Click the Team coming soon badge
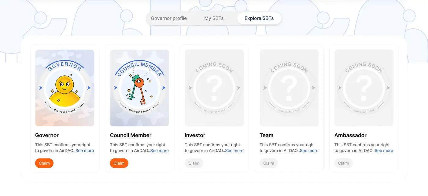This screenshot has height=196, width=428. click(x=289, y=88)
